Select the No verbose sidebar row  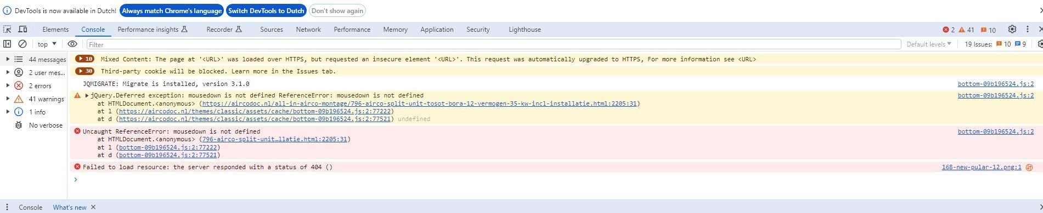pyautogui.click(x=33, y=125)
